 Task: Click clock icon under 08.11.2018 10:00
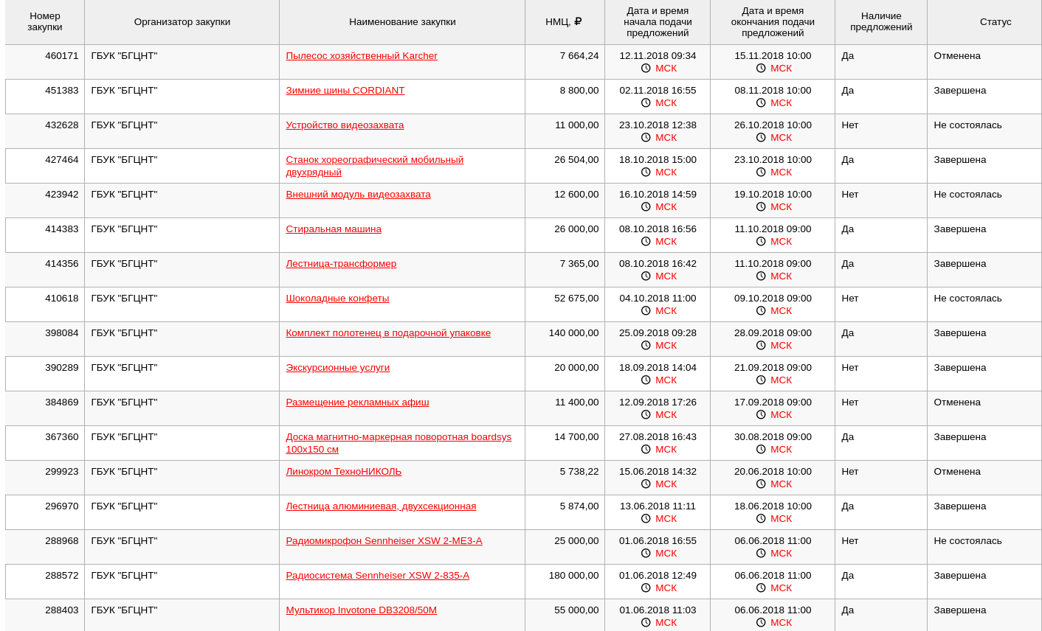(x=761, y=102)
